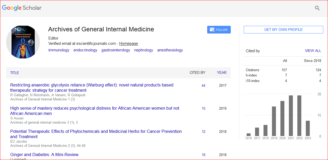The height and width of the screenshot is (160, 328).
Task: Open the gastroenterology topic link
Action: click(116, 50)
